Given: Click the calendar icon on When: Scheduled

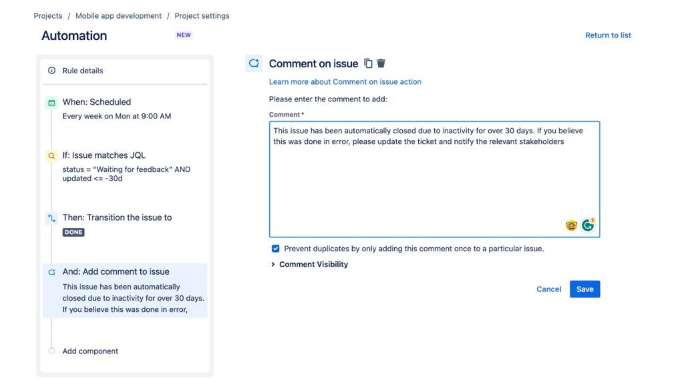Looking at the screenshot, I should (x=51, y=101).
